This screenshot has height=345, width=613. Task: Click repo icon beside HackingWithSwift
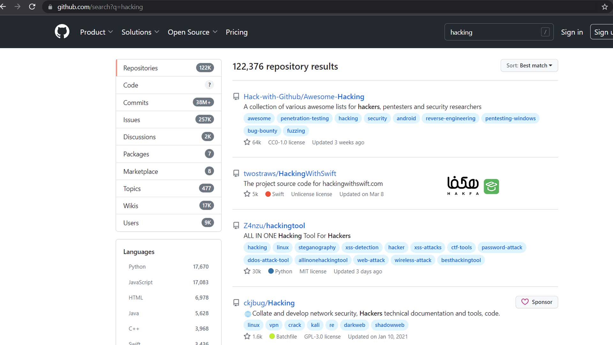click(x=236, y=173)
